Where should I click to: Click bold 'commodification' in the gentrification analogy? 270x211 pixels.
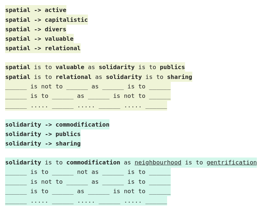pyautogui.click(x=93, y=162)
